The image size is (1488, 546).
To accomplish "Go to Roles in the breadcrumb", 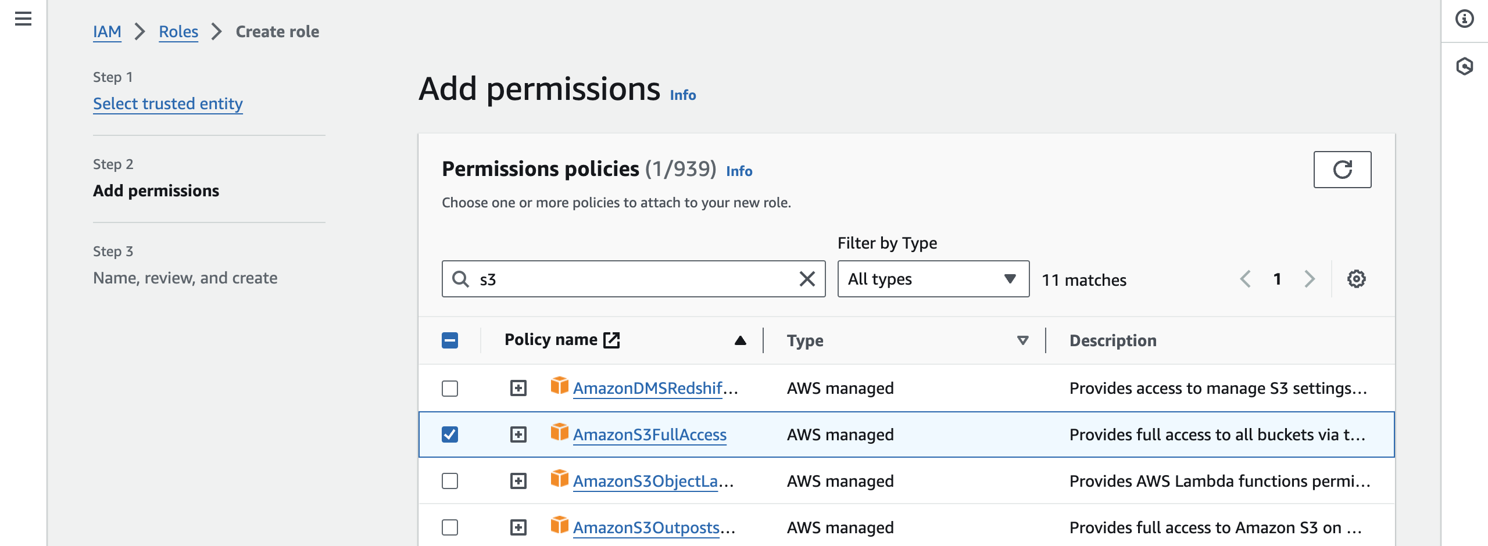I will [178, 32].
